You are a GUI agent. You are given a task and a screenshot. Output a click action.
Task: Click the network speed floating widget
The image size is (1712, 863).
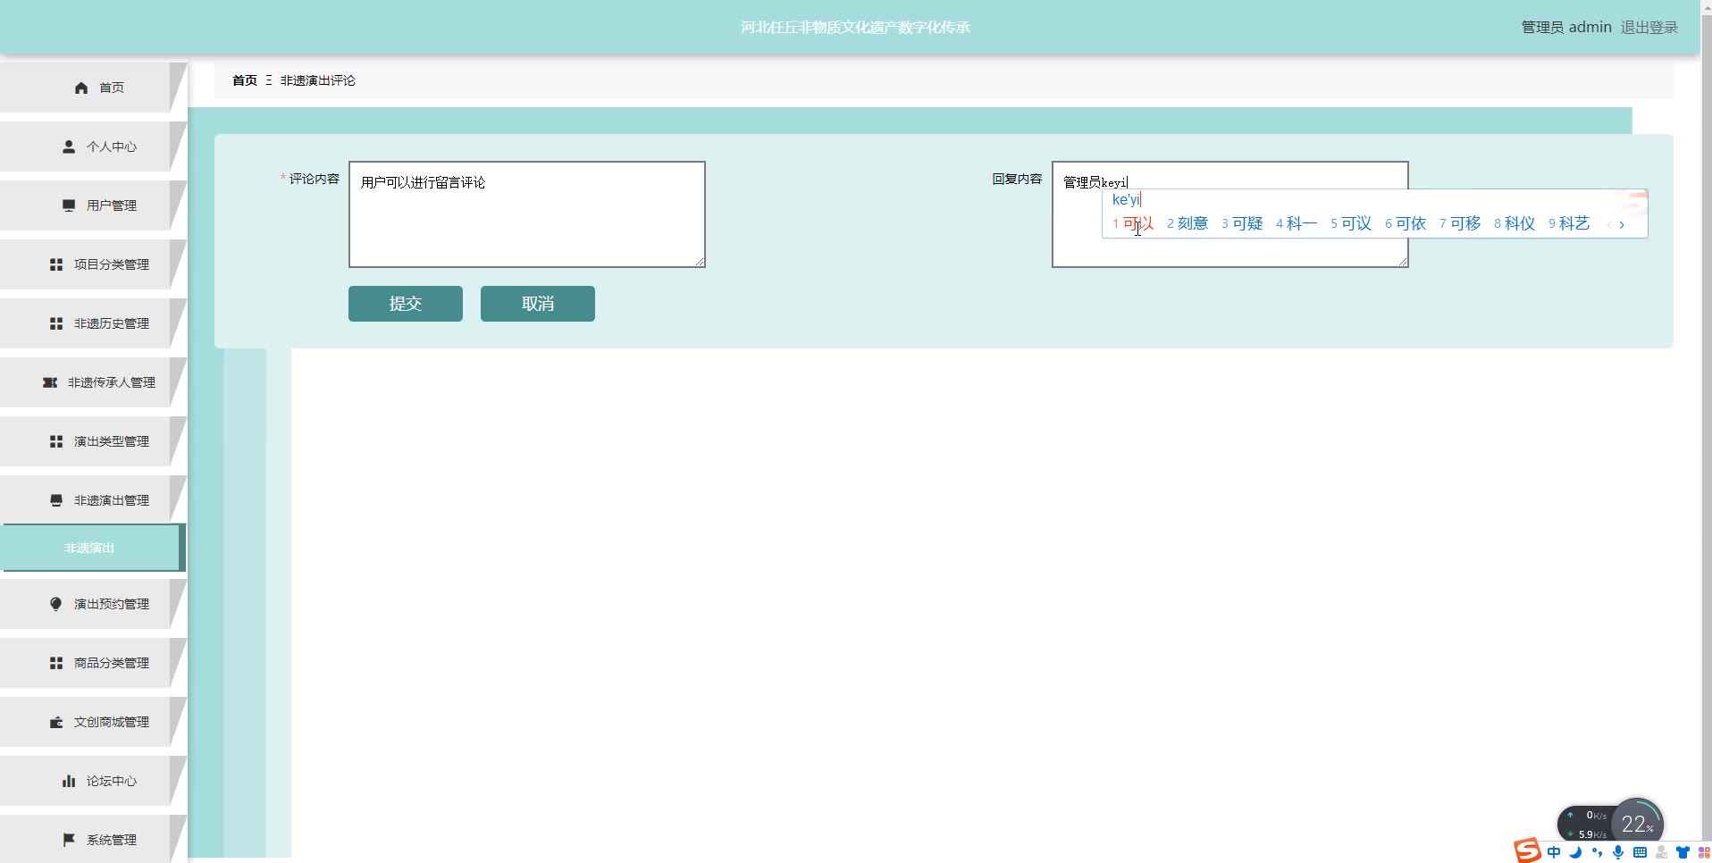(x=1587, y=825)
